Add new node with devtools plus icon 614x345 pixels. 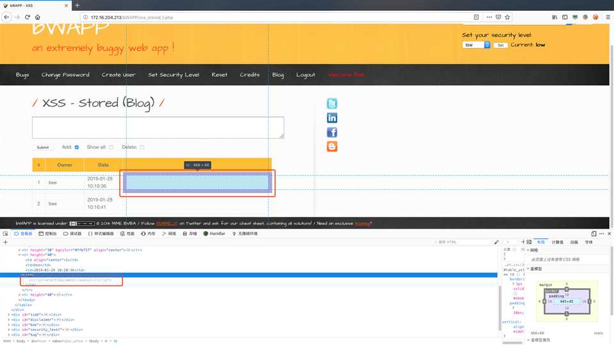(x=6, y=242)
